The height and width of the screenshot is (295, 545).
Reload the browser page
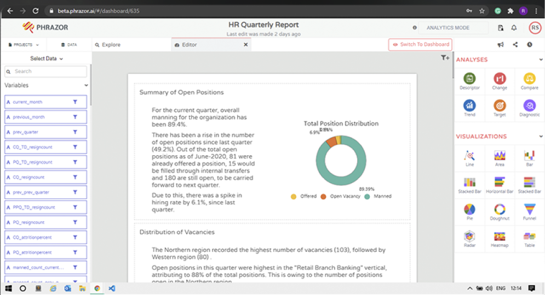36,11
